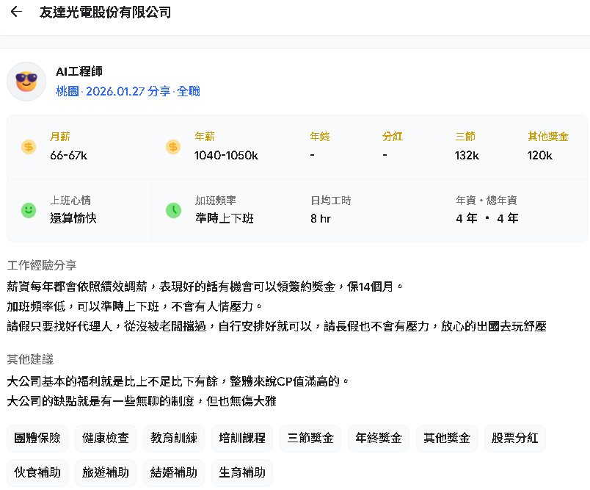Click the green smiley mood icon
Image resolution: width=590 pixels, height=490 pixels.
point(29,210)
